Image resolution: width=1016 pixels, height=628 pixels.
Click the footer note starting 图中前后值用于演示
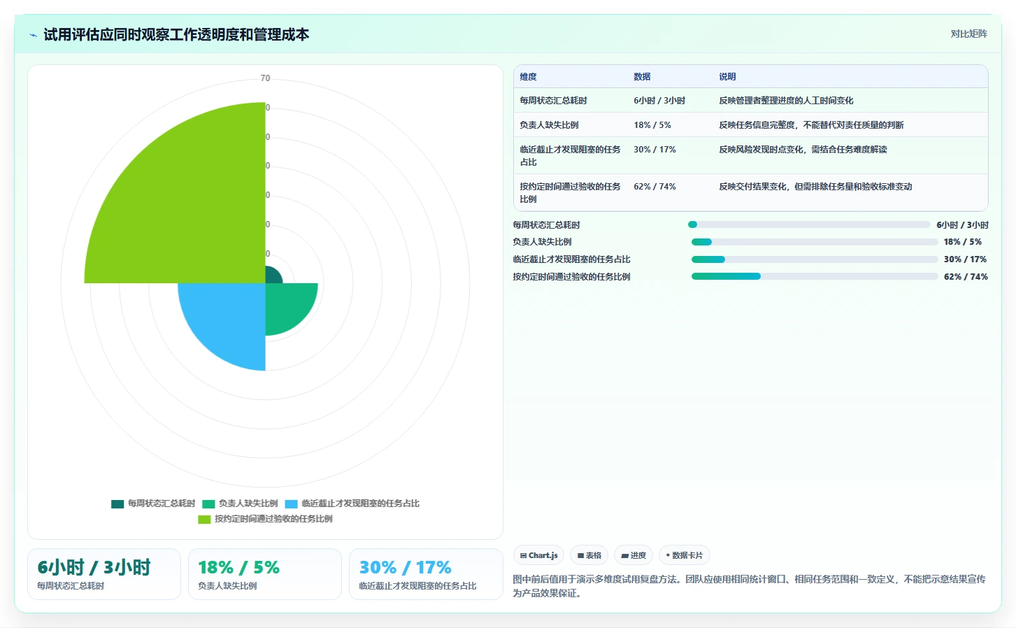pyautogui.click(x=749, y=586)
